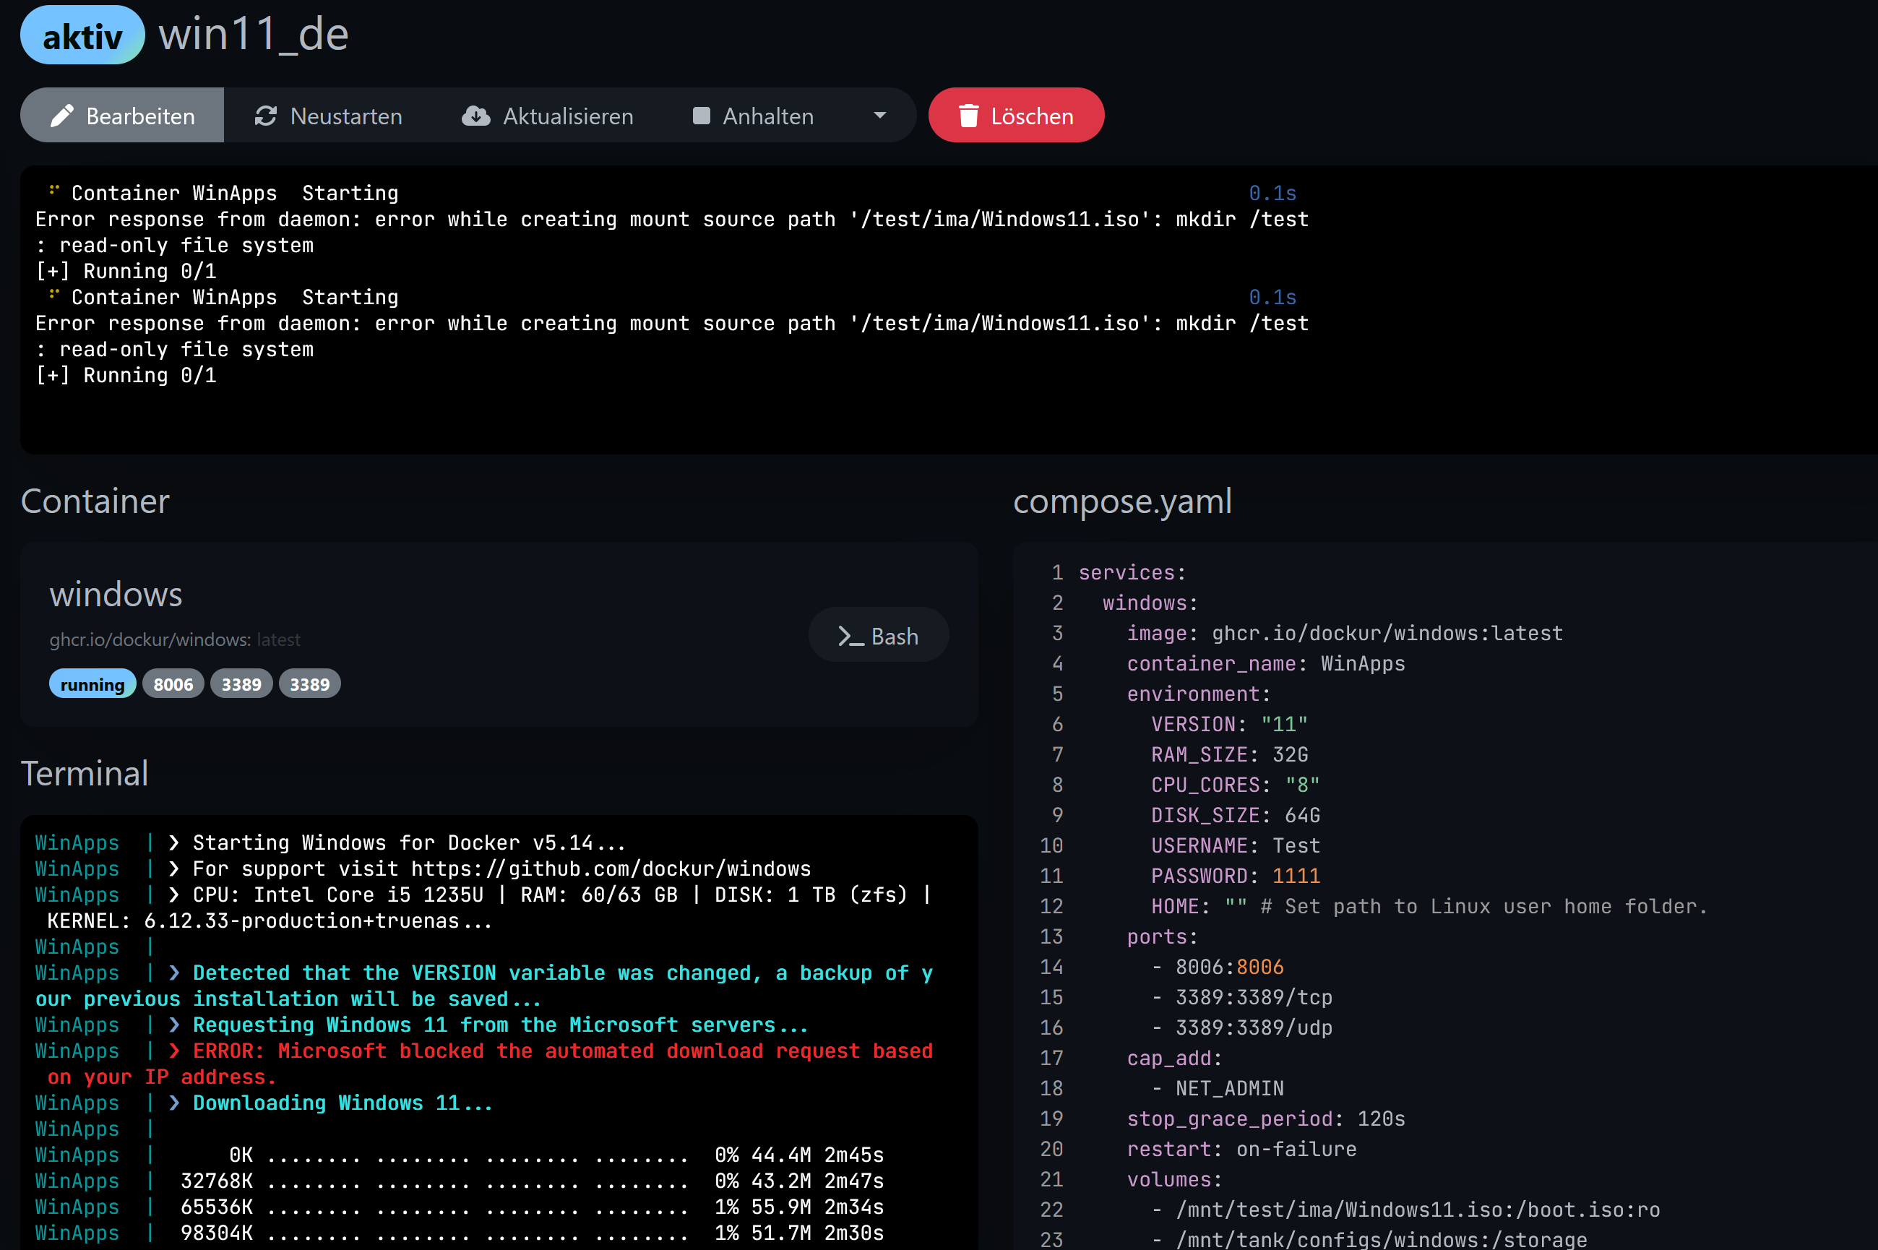Click the stop square Anhalten icon

[x=702, y=116]
